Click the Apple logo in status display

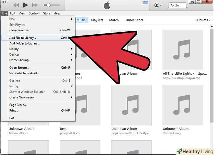[x=107, y=5]
